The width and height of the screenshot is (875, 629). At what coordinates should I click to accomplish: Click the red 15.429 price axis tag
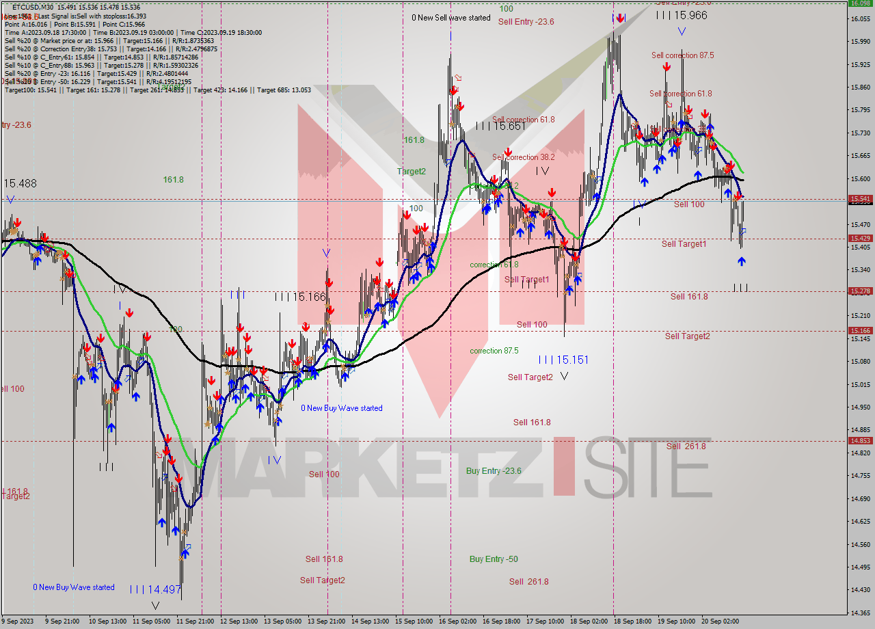pos(859,238)
